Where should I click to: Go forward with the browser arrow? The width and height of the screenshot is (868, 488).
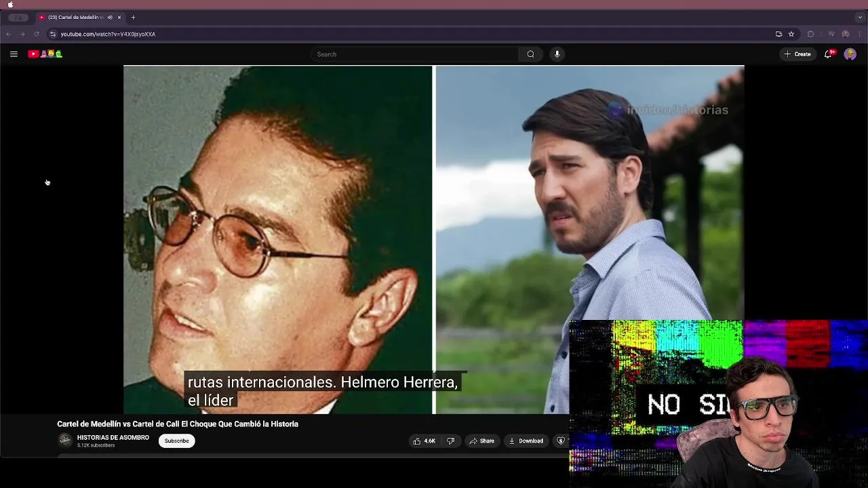click(x=22, y=34)
